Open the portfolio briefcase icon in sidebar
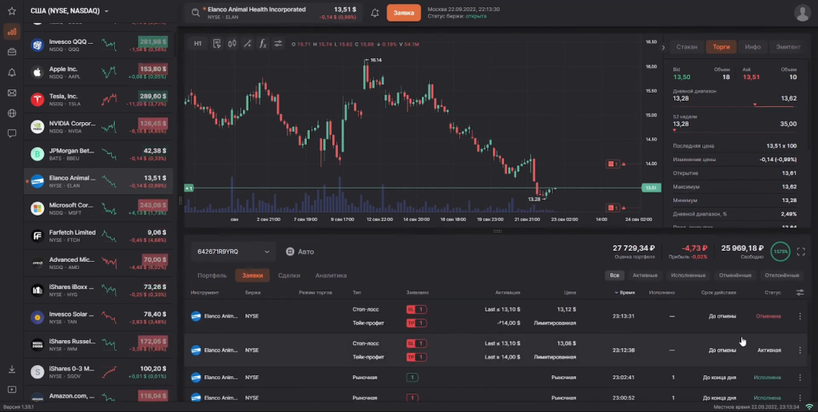Image resolution: width=818 pixels, height=412 pixels. [x=12, y=52]
